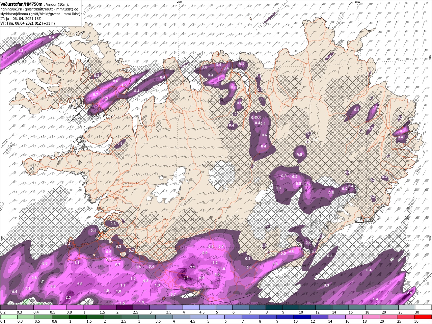
Task: Click the "30" label under the red swatch
Action: click(x=417, y=321)
